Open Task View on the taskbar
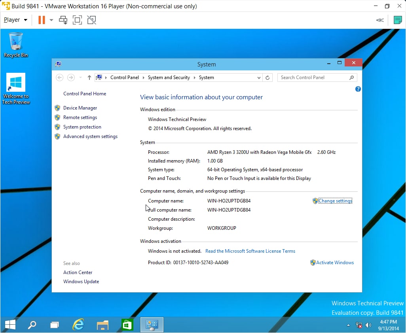406x333 pixels. (54, 324)
